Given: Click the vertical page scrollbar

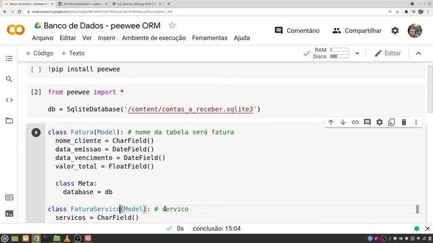Looking at the screenshot, I should (430, 88).
